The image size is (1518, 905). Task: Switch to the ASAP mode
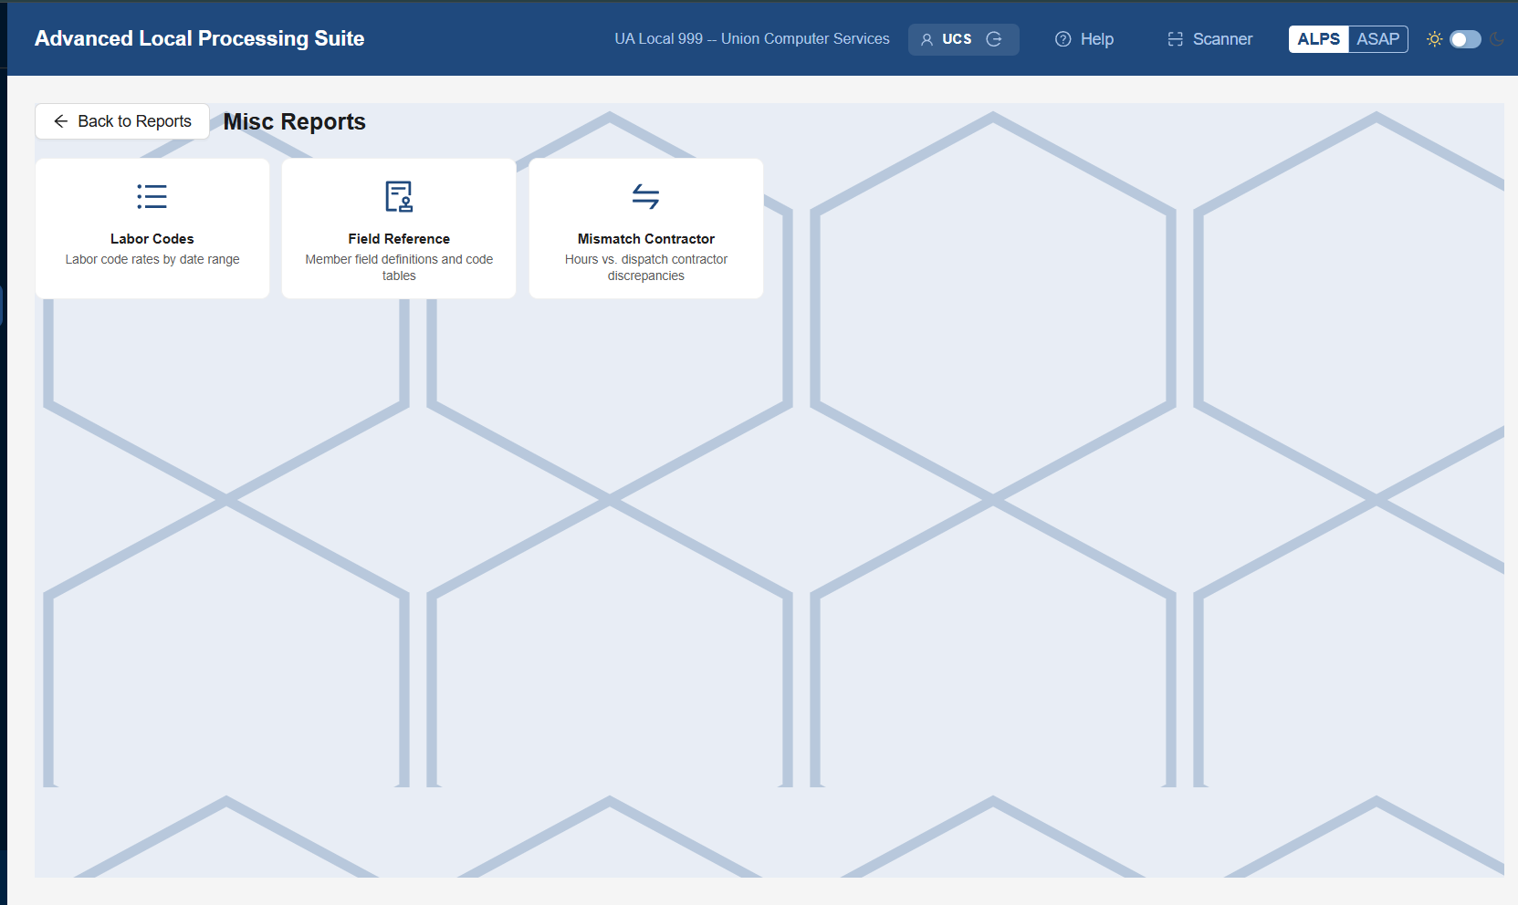click(1377, 39)
